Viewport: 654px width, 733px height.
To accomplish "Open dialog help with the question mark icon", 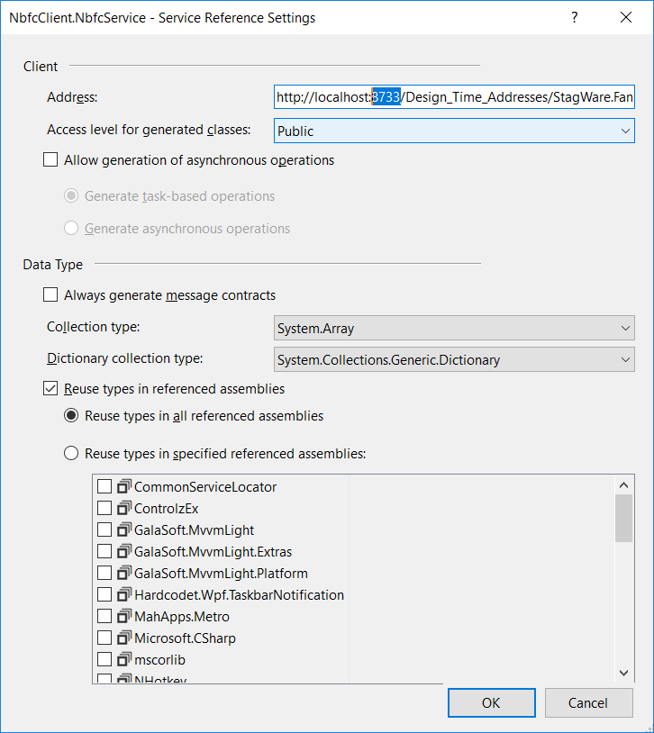I will tap(574, 17).
